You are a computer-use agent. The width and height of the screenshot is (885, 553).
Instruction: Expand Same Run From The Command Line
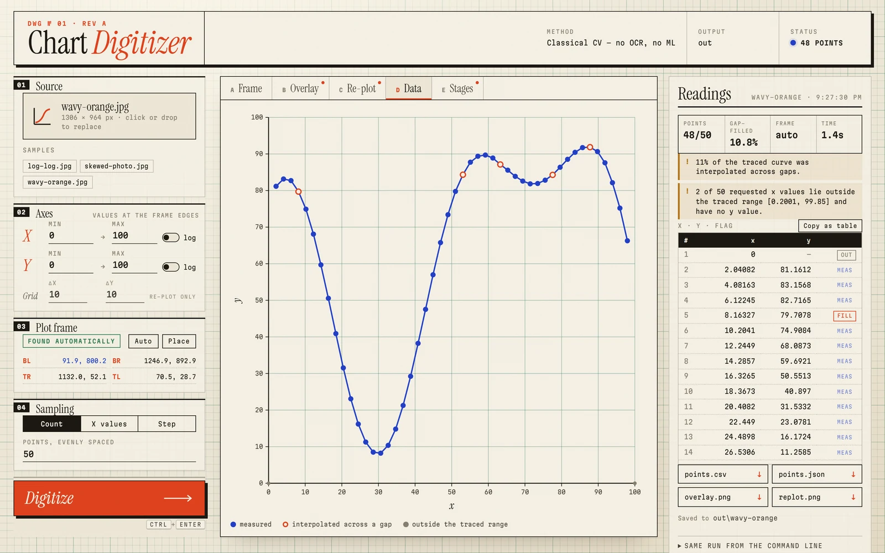pyautogui.click(x=749, y=546)
